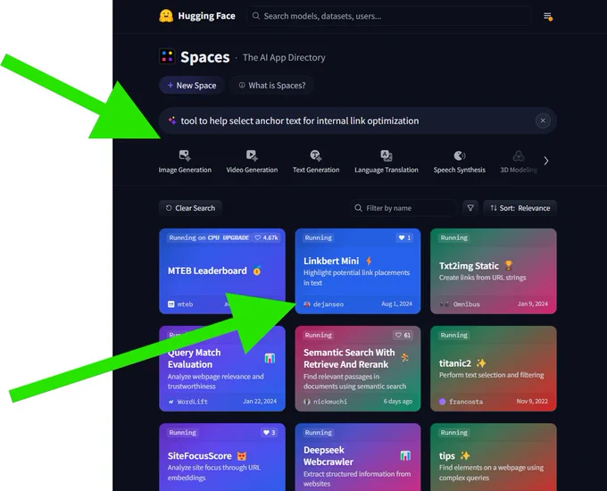Click the Clear Search button
The width and height of the screenshot is (607, 491).
tap(190, 208)
